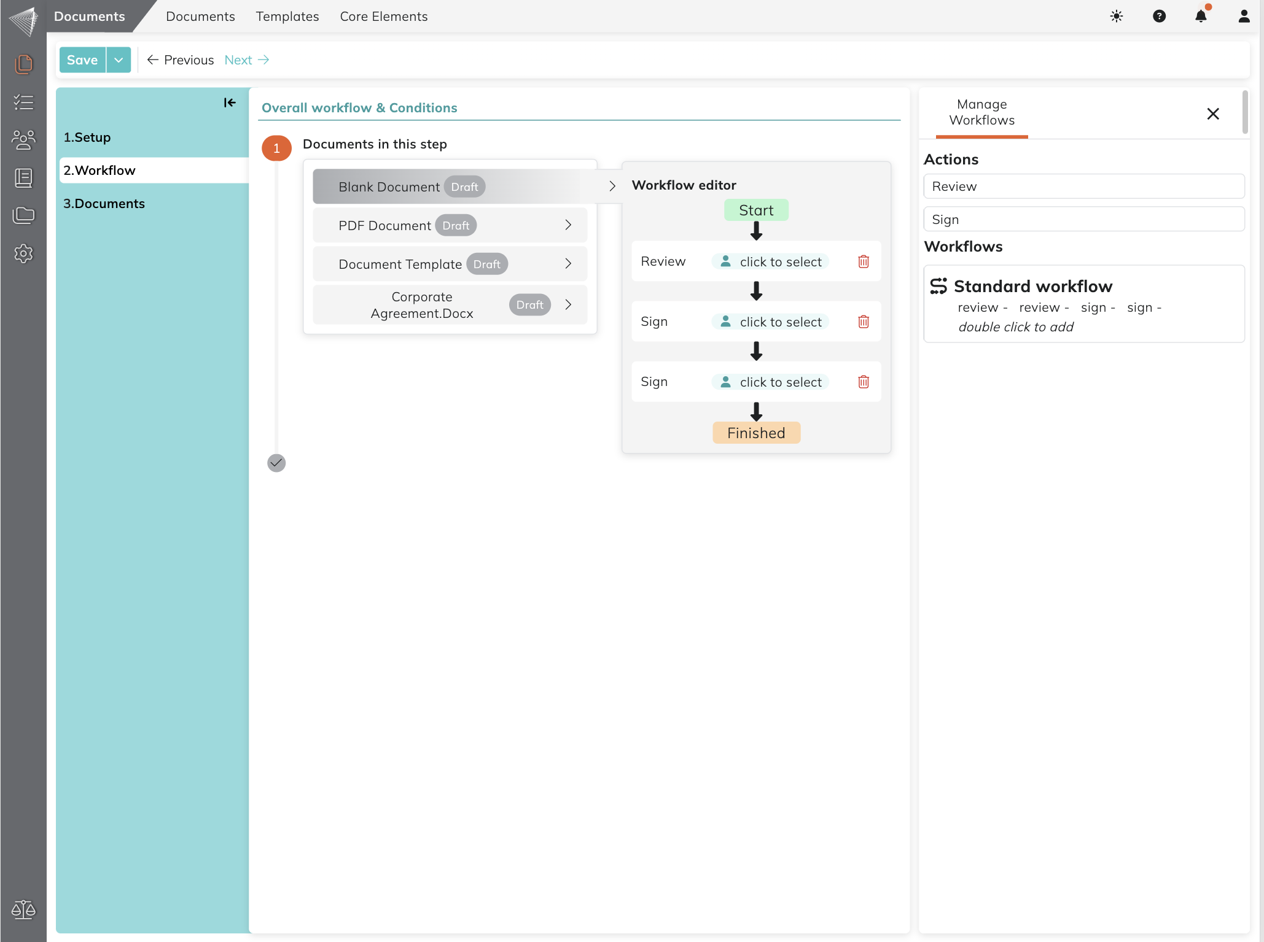Open the users group sidebar icon

(23, 140)
